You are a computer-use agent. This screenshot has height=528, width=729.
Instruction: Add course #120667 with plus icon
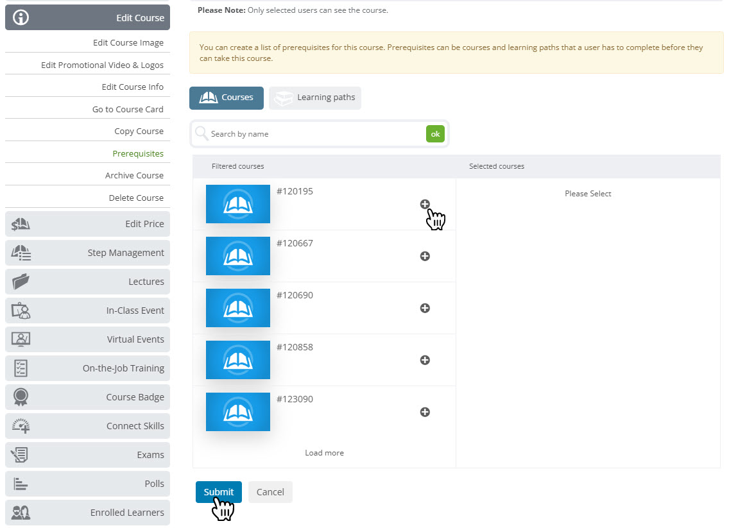(425, 256)
